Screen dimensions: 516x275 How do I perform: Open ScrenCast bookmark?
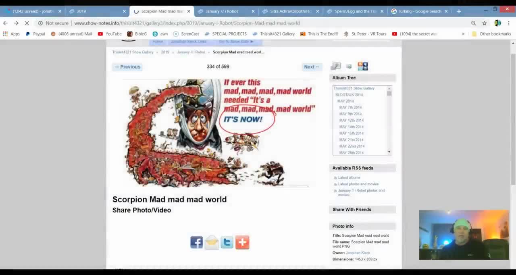[186, 34]
